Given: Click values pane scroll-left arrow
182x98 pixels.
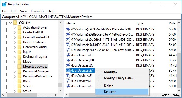Looking at the screenshot, I should (x=67, y=95).
